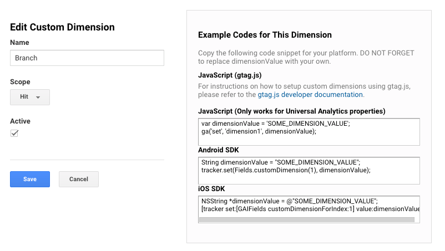Cancel editing the custom dimension
Screen dimensions: 445x251
tap(78, 179)
